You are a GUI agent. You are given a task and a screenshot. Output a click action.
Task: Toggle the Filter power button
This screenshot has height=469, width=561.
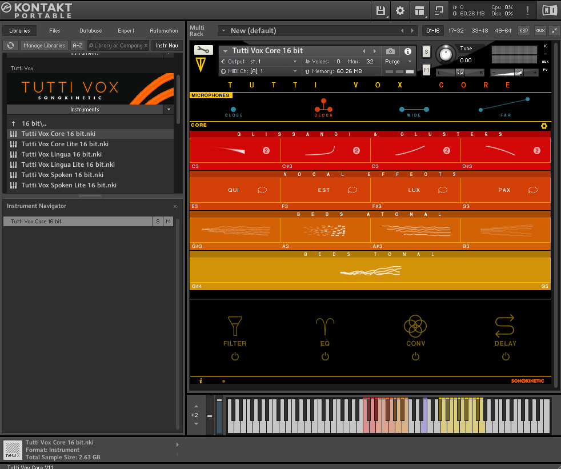click(x=235, y=356)
